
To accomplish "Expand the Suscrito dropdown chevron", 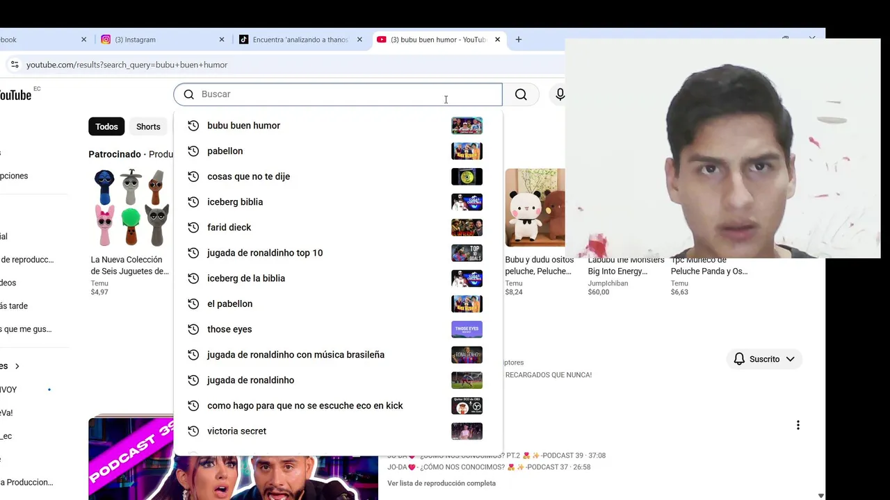I will [790, 359].
